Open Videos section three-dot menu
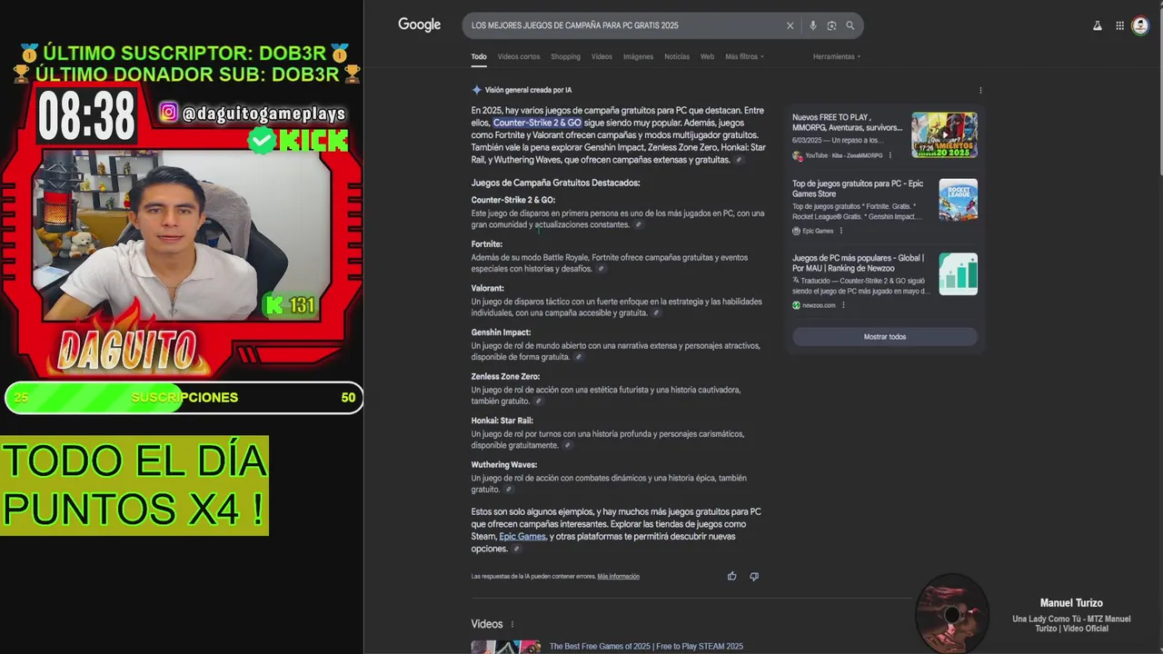Image resolution: width=1163 pixels, height=654 pixels. point(512,624)
